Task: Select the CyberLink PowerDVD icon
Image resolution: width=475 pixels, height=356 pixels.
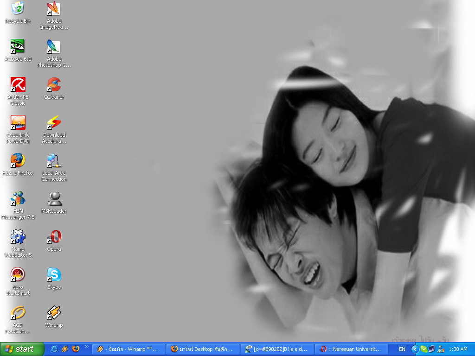Action: click(x=18, y=130)
